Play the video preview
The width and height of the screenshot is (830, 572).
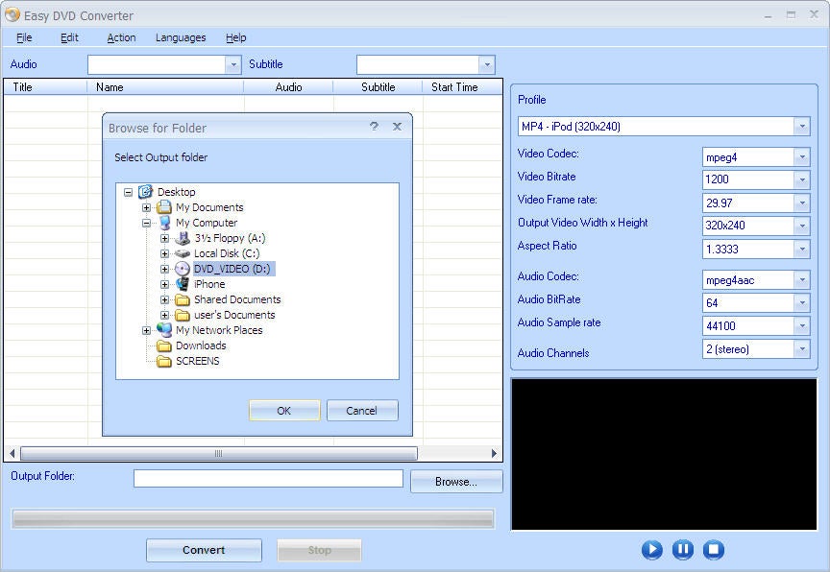click(x=652, y=550)
